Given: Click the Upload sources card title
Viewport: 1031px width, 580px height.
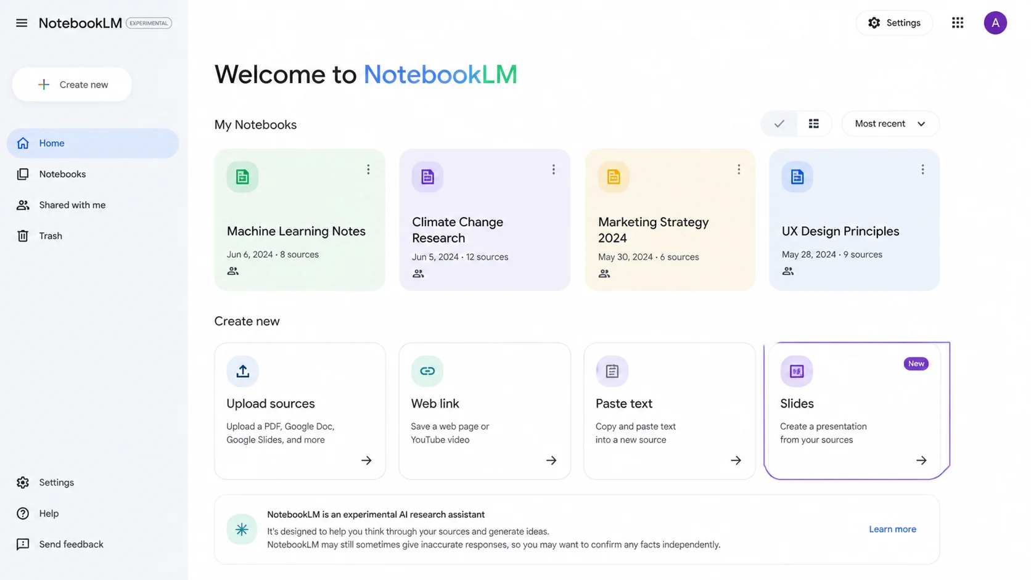Looking at the screenshot, I should 271,404.
